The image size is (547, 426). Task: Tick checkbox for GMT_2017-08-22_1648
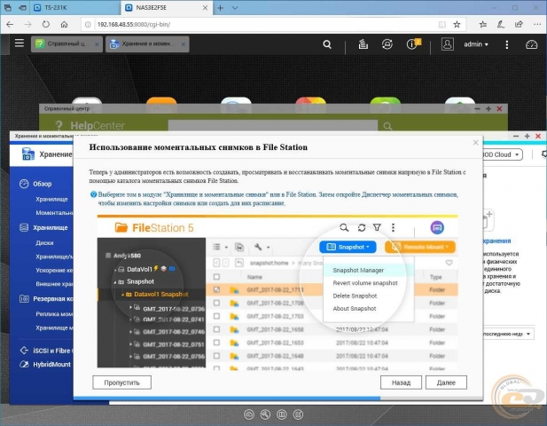(216, 356)
